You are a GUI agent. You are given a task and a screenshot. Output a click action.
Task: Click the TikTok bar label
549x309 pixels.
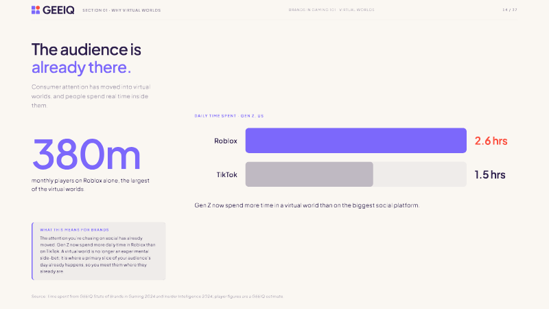tap(226, 174)
